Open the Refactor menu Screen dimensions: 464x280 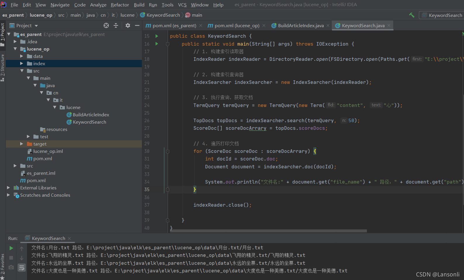coord(120,5)
